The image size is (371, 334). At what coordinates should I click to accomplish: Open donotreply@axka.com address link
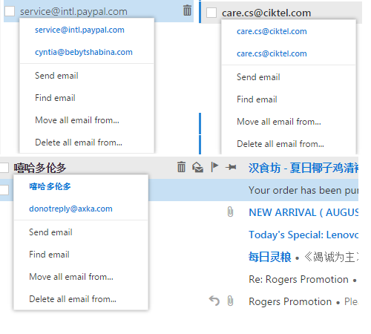pyautogui.click(x=70, y=209)
